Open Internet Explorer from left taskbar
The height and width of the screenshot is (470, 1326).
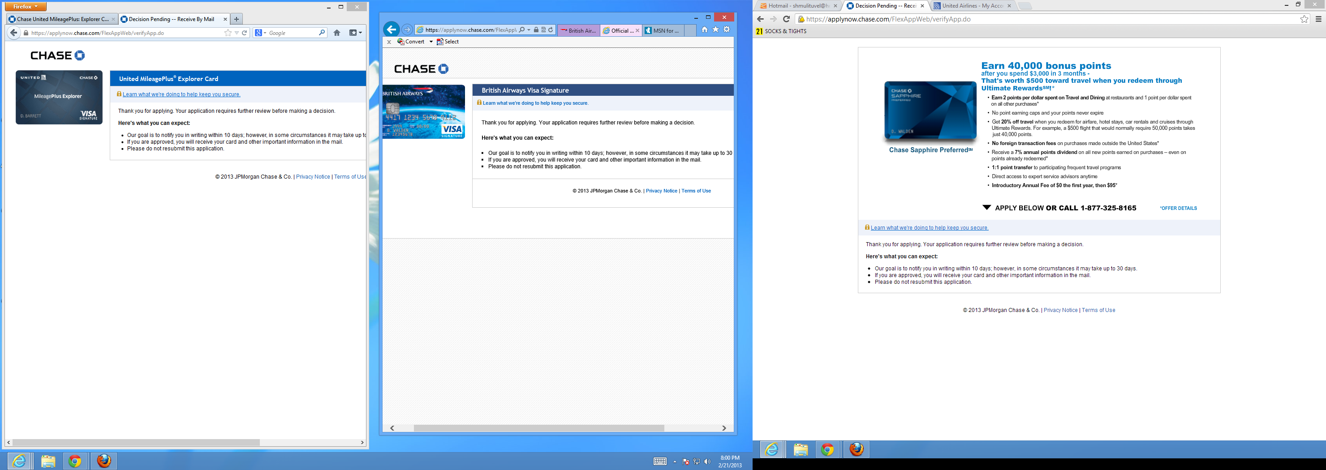pyautogui.click(x=19, y=461)
